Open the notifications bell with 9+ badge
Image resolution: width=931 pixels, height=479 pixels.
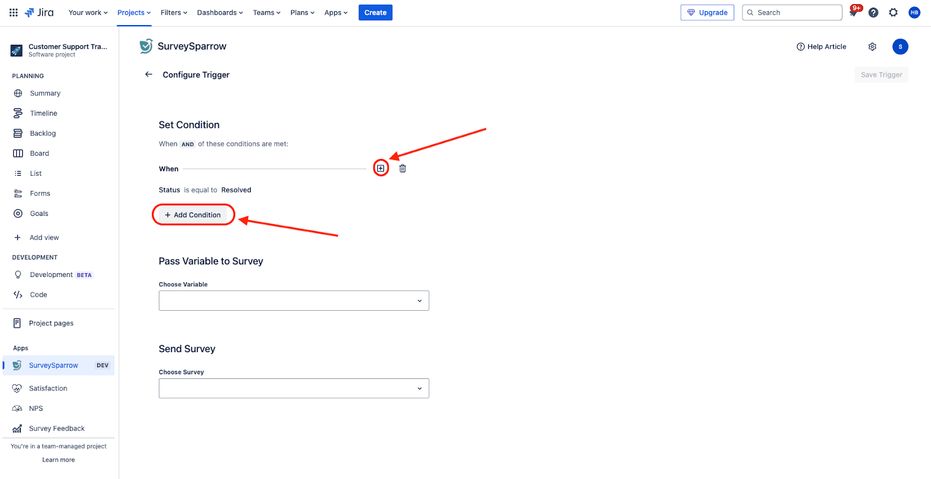854,13
